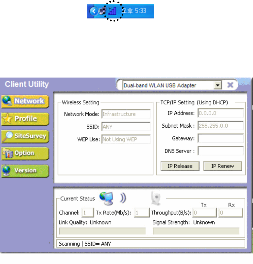Click the empty DNS Server field
This screenshot has height=264, width=253.
click(x=221, y=151)
